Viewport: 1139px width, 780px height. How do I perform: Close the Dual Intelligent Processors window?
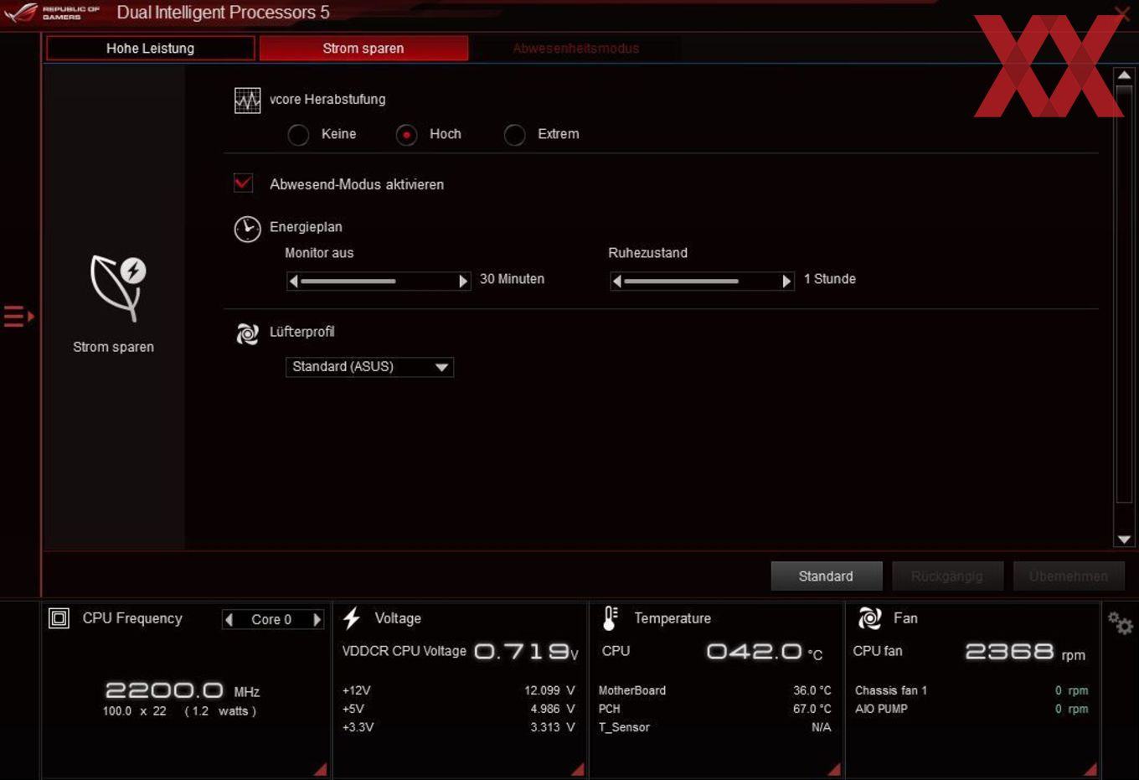(1123, 13)
